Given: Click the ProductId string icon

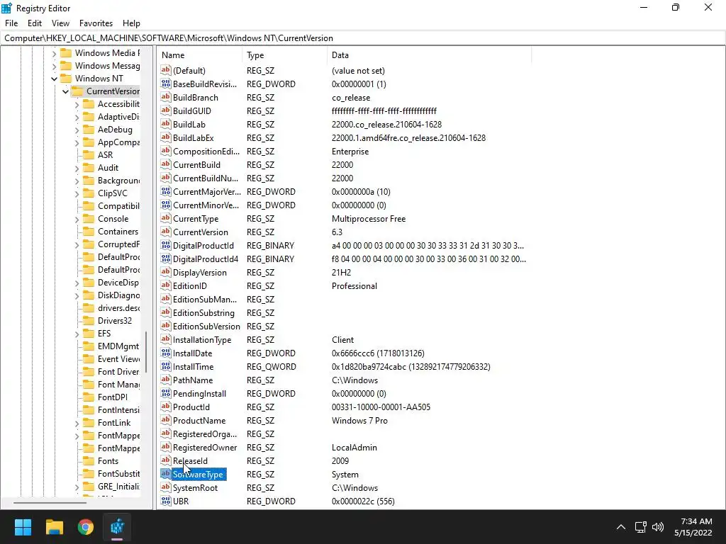Looking at the screenshot, I should [166, 407].
